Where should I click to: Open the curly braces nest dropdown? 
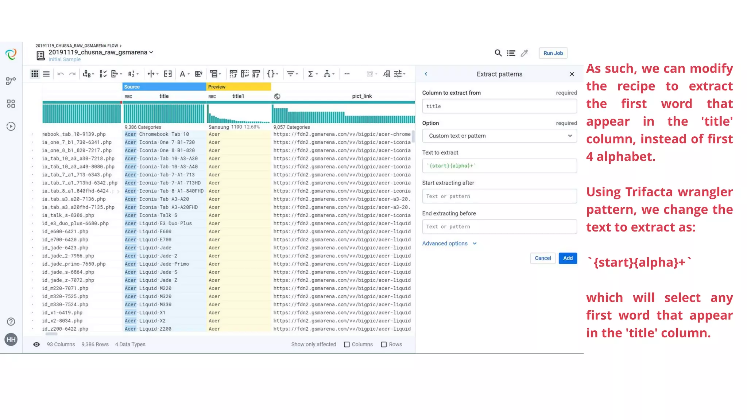[x=272, y=74]
